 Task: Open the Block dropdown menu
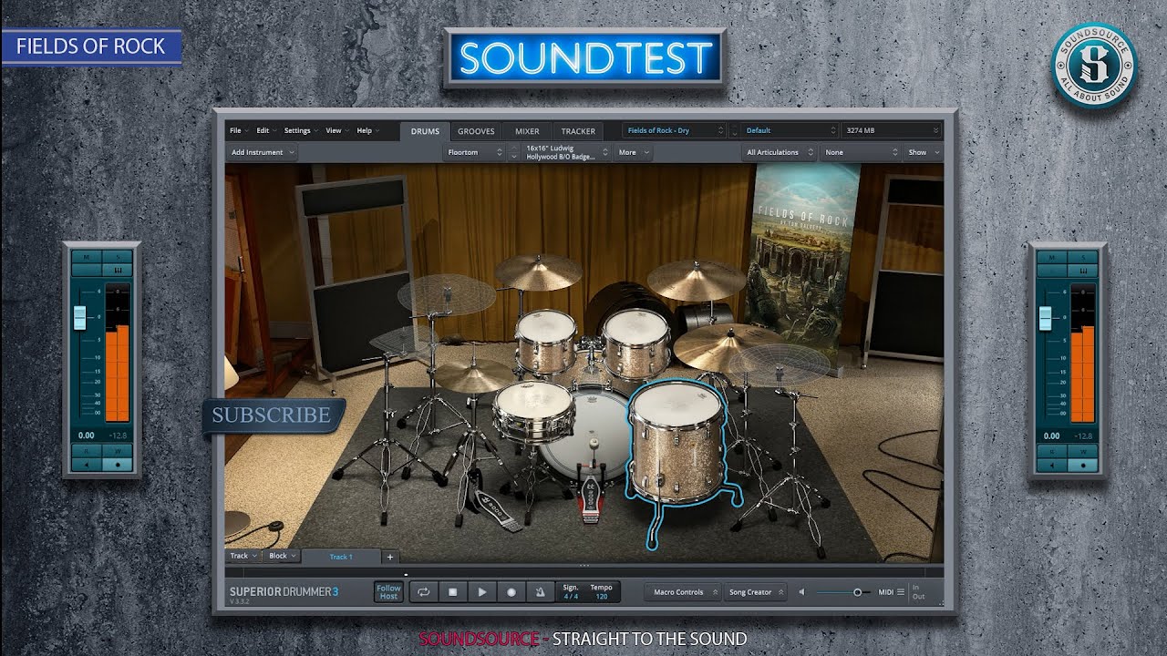pos(283,556)
